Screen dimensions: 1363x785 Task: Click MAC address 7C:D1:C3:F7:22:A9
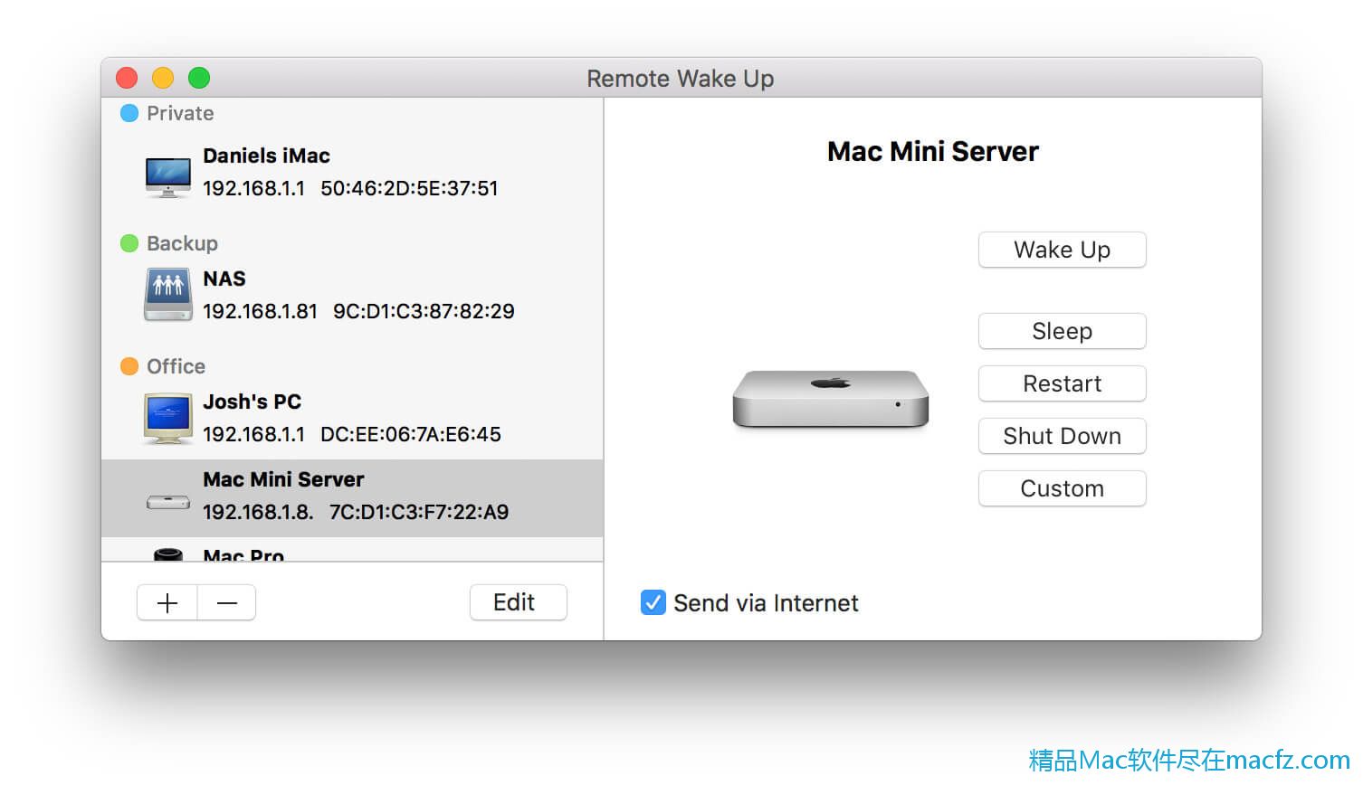click(419, 512)
